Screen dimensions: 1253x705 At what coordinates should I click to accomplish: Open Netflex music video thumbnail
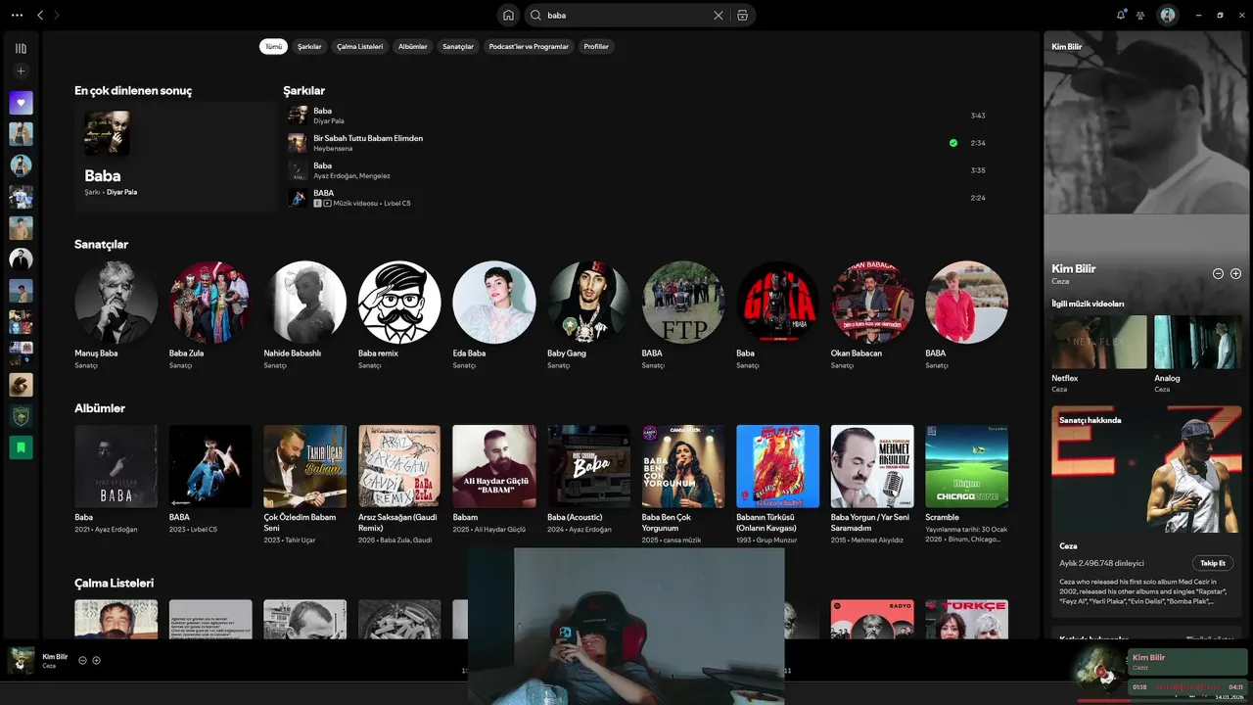point(1099,342)
